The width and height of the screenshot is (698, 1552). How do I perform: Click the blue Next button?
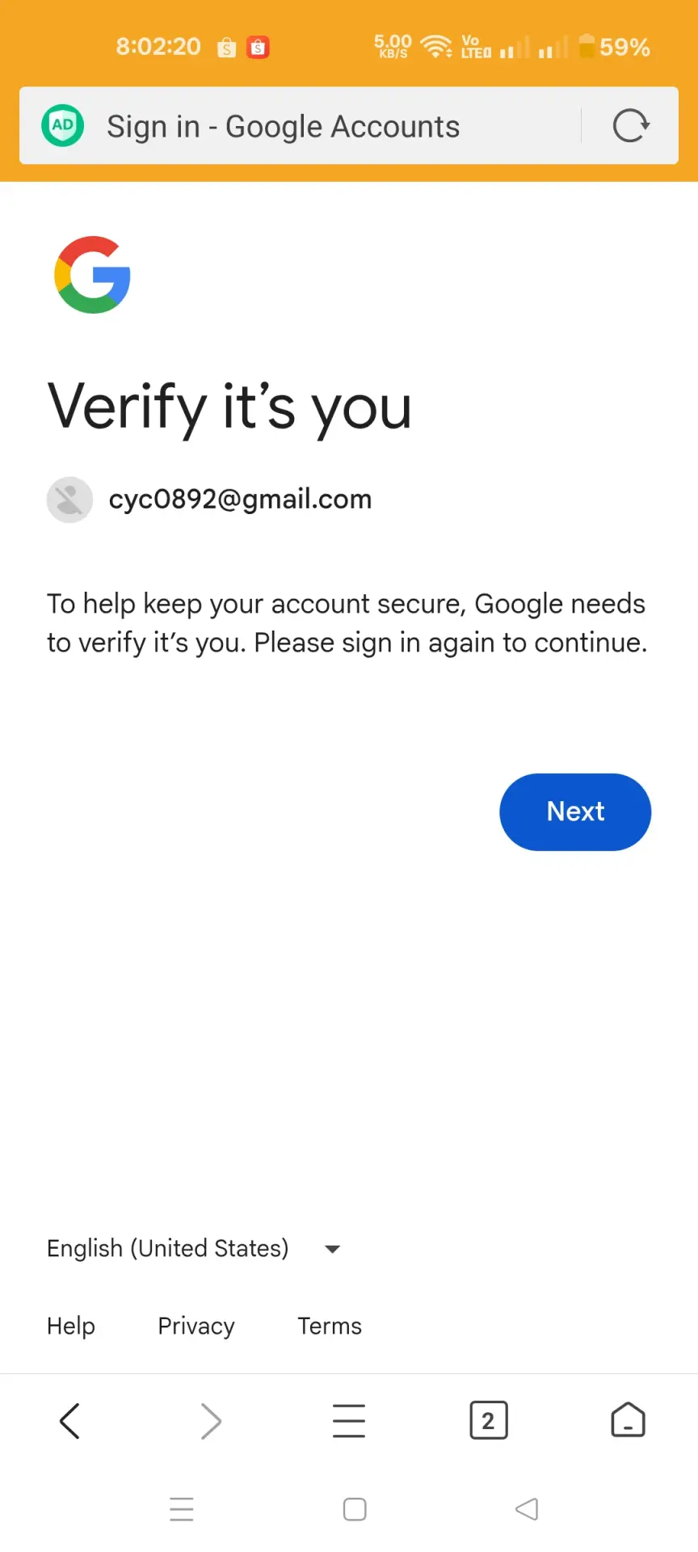[575, 812]
